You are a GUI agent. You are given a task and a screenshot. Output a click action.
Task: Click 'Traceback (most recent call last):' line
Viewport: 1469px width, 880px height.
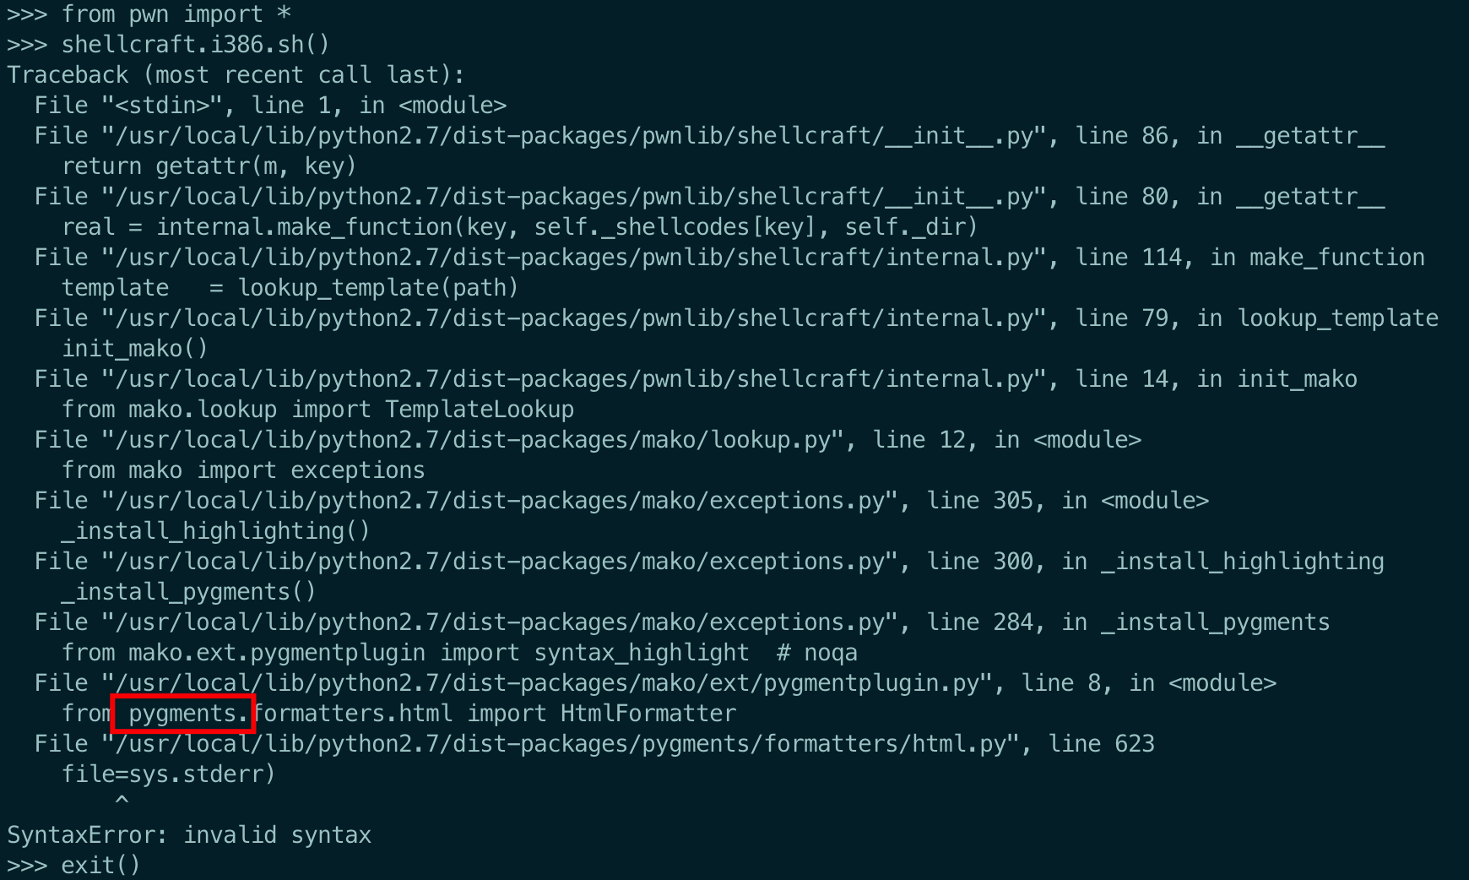236,75
